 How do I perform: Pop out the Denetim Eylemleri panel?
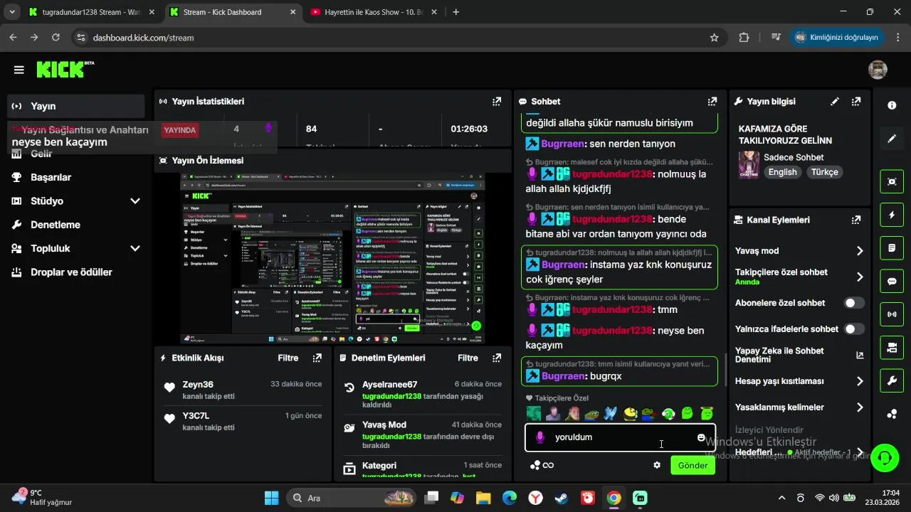click(497, 358)
